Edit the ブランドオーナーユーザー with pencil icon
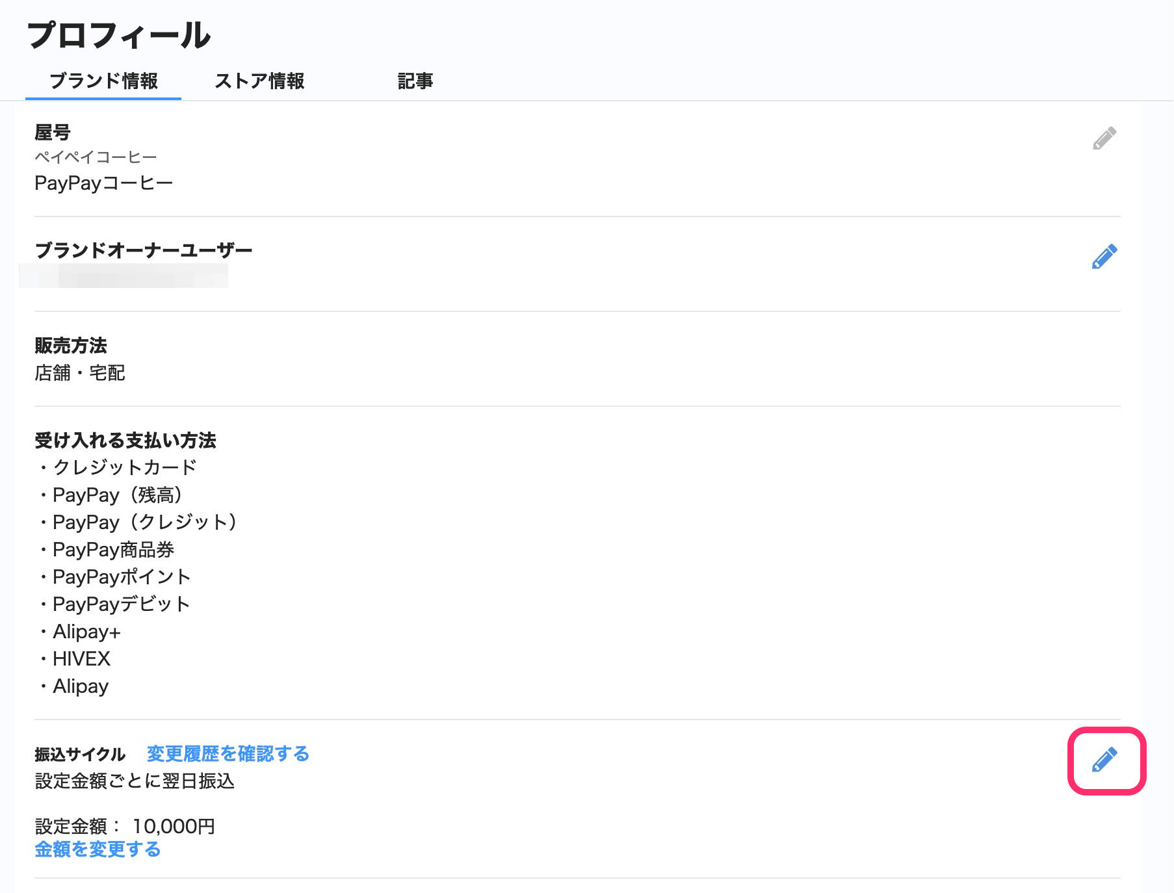The image size is (1174, 893). [x=1104, y=257]
